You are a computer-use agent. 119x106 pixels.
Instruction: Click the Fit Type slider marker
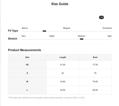coord(44,31)
